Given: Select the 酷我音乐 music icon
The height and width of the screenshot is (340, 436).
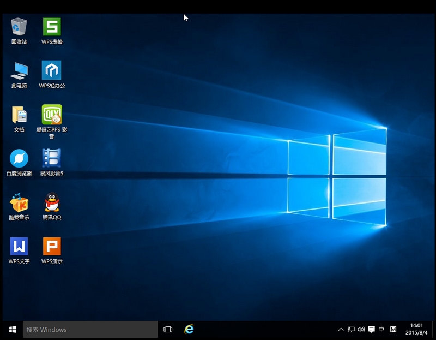Looking at the screenshot, I should point(19,202).
